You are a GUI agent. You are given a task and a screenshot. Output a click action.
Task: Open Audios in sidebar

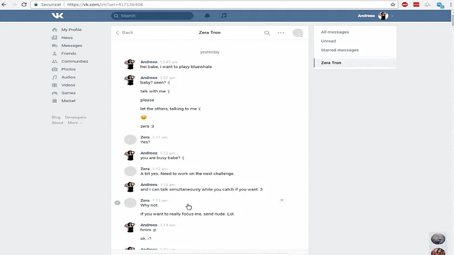[68, 77]
